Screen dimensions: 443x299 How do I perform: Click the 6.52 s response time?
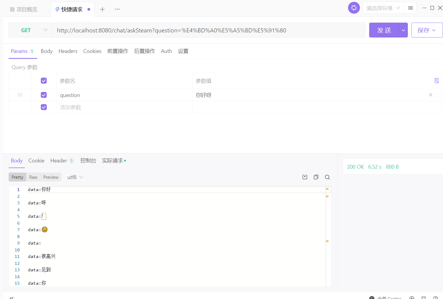click(375, 167)
